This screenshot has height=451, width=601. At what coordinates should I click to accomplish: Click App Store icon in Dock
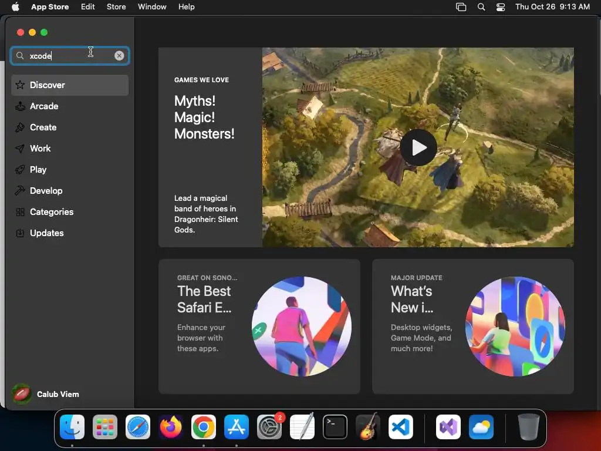click(x=237, y=427)
